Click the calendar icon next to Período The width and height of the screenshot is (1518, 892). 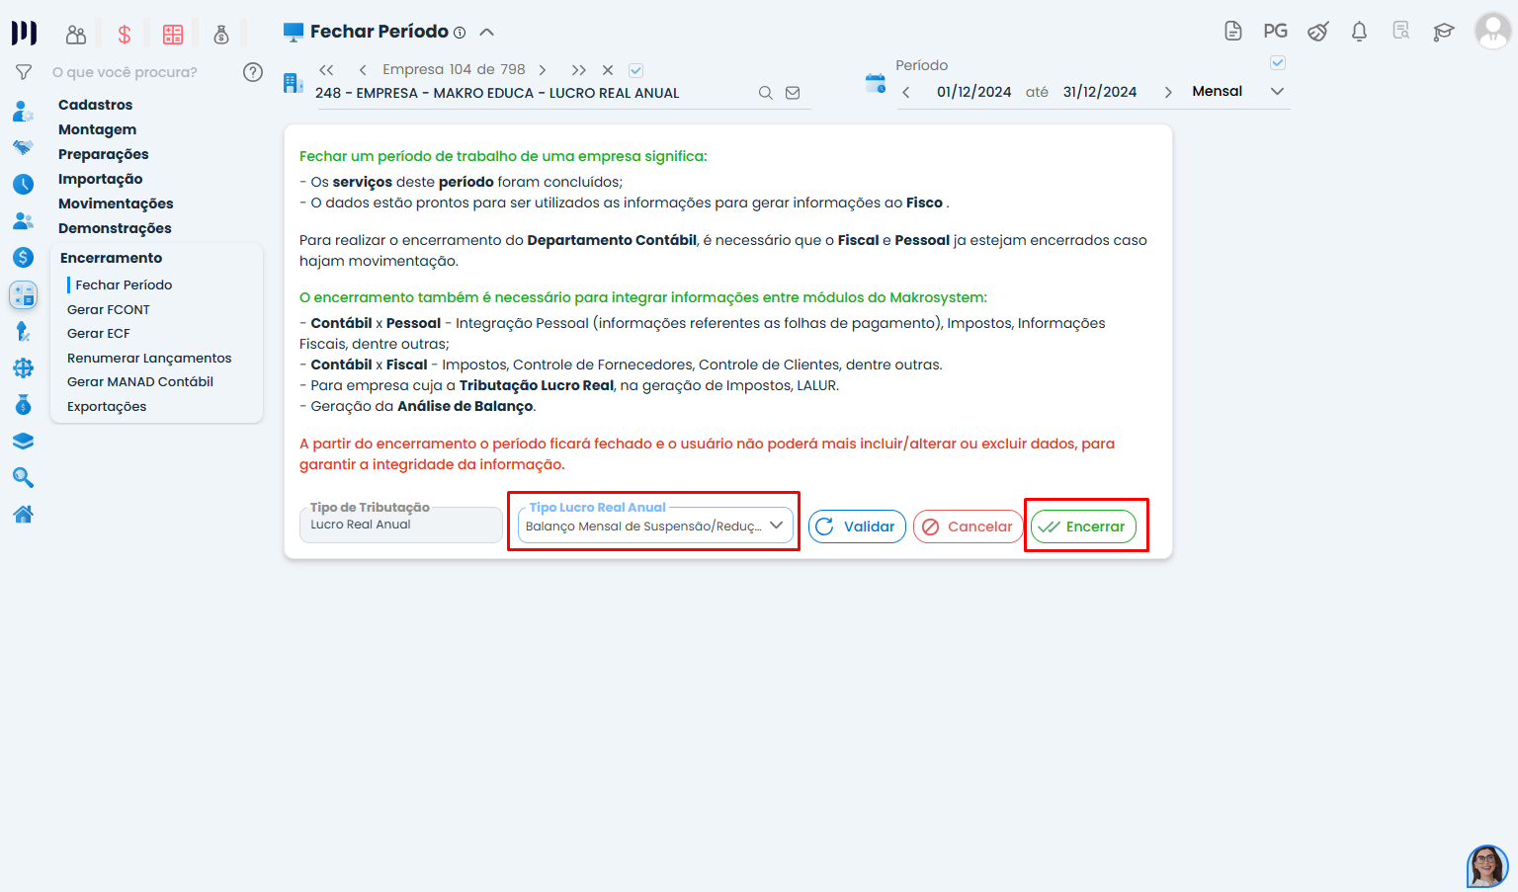click(x=876, y=83)
